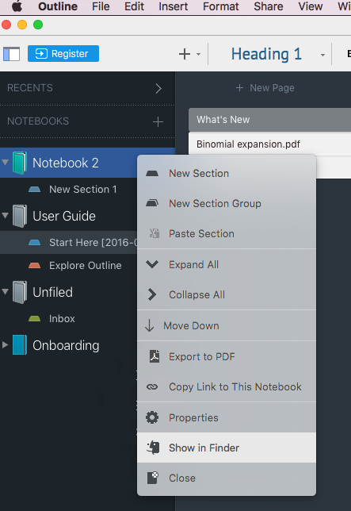Toggle the sidebar panel icon
Image resolution: width=351 pixels, height=511 pixels.
[11, 54]
